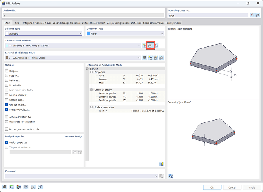The height and width of the screenshot is (192, 263).
Task: Click the Stiffness Type 'Standard' preview image
Action: point(214,62)
